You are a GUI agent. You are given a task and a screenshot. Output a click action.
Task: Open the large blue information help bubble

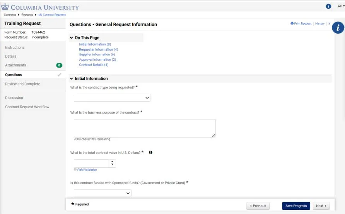pos(338,27)
